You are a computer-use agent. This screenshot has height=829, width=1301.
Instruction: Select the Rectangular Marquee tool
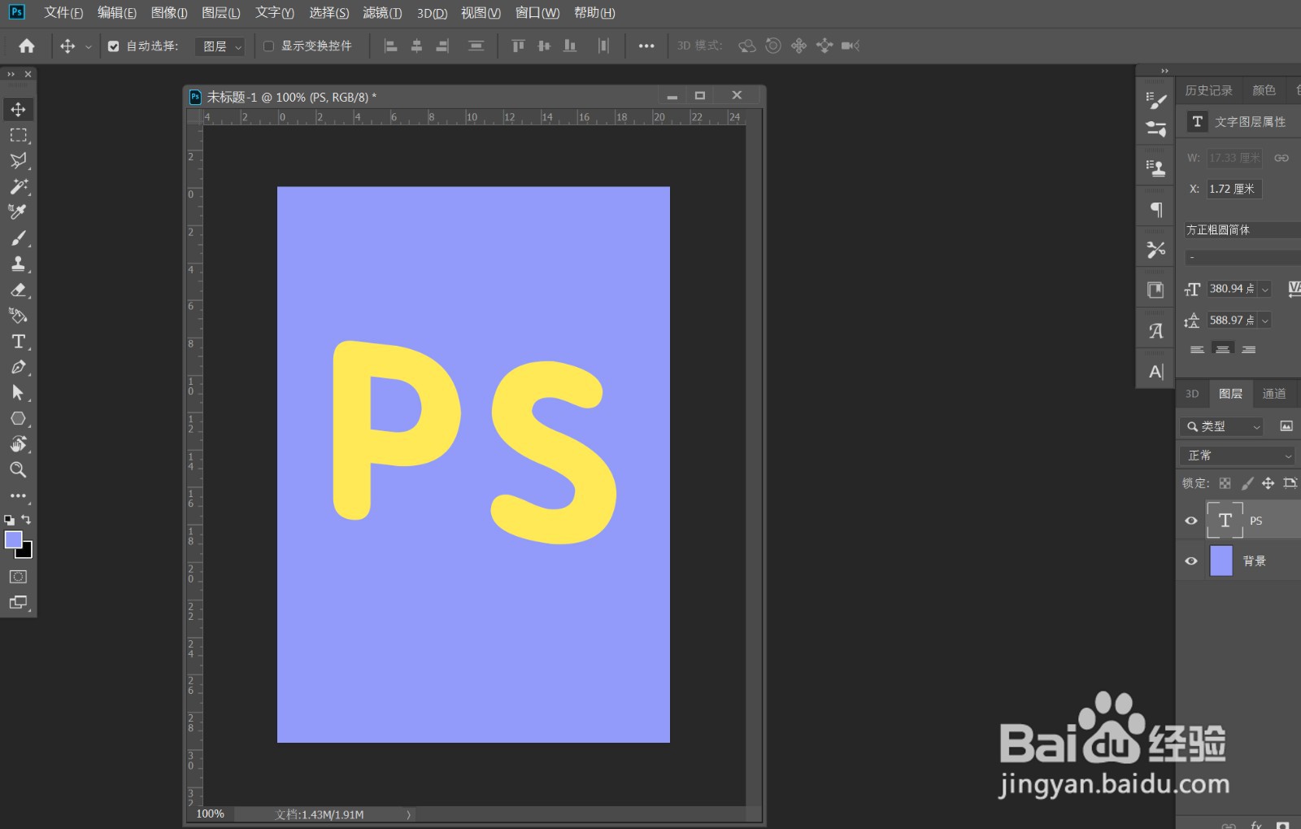(18, 135)
